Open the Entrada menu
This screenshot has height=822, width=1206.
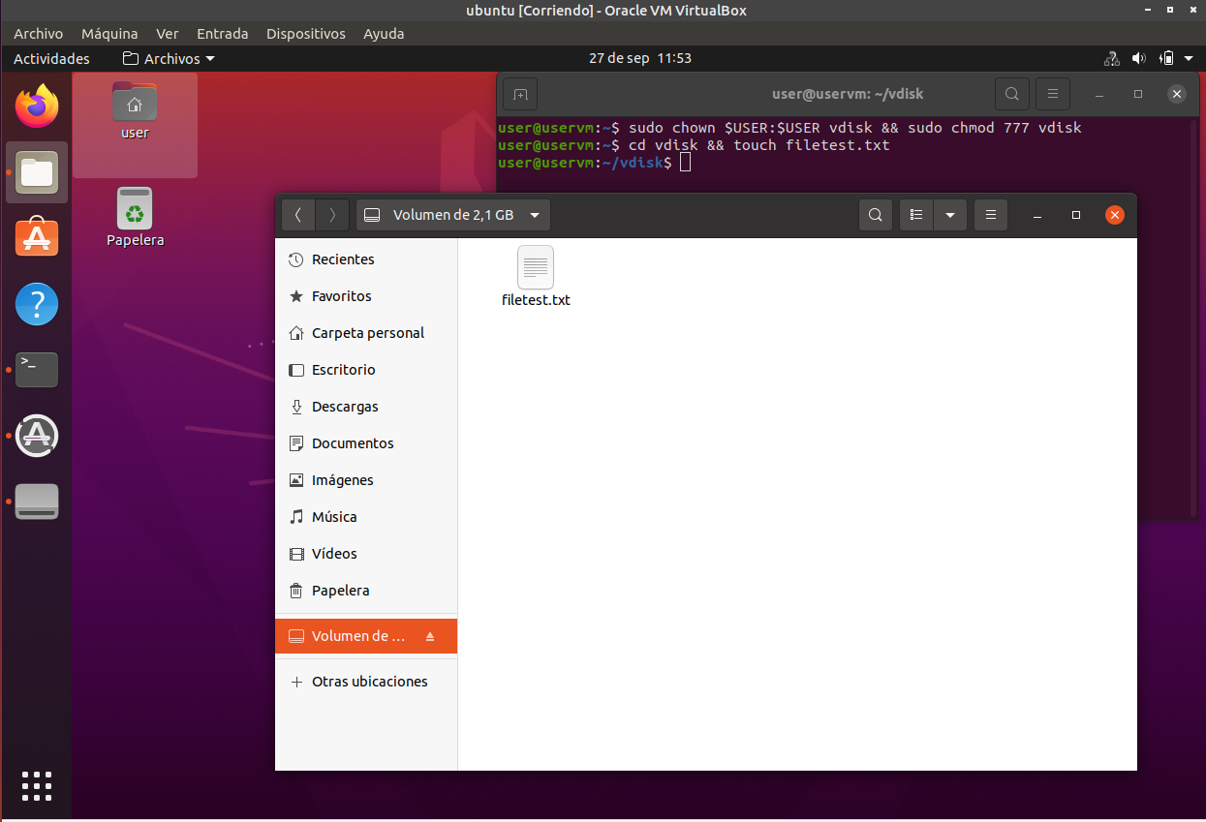(223, 34)
